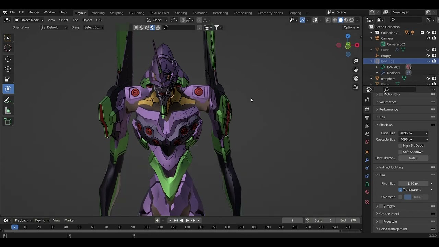Click the End frame field
The height and width of the screenshot is (247, 439).
348,220
